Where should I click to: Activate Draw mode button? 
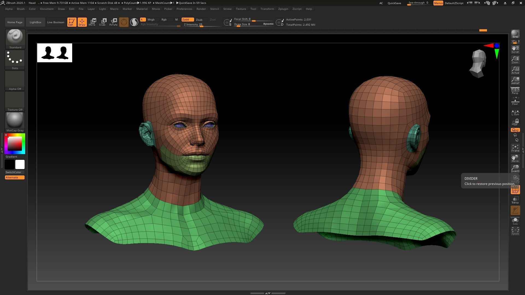[82, 22]
